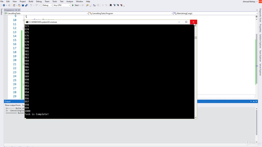The image size is (262, 147).
Task: Open the Debug menu
Action: [39, 2]
